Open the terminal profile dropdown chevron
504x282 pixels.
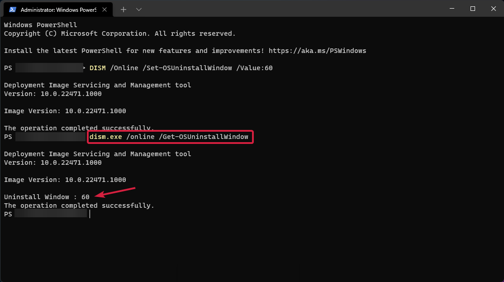pyautogui.click(x=138, y=9)
